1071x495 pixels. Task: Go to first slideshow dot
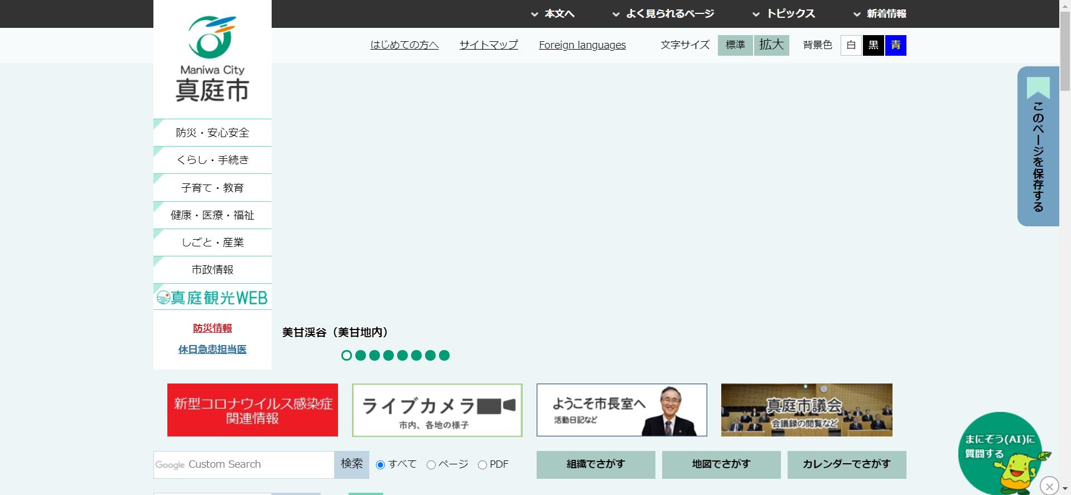pos(346,355)
